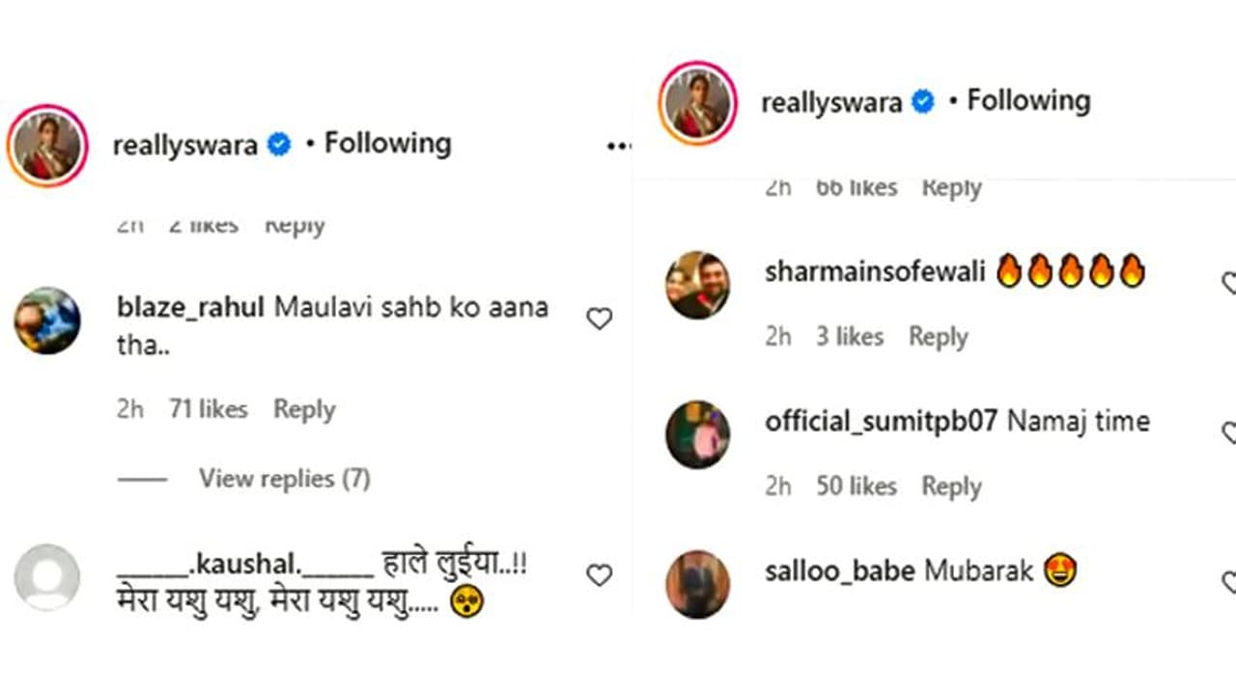Viewport: 1236px width, 697px height.
Task: Click the left Following button
Action: [387, 144]
